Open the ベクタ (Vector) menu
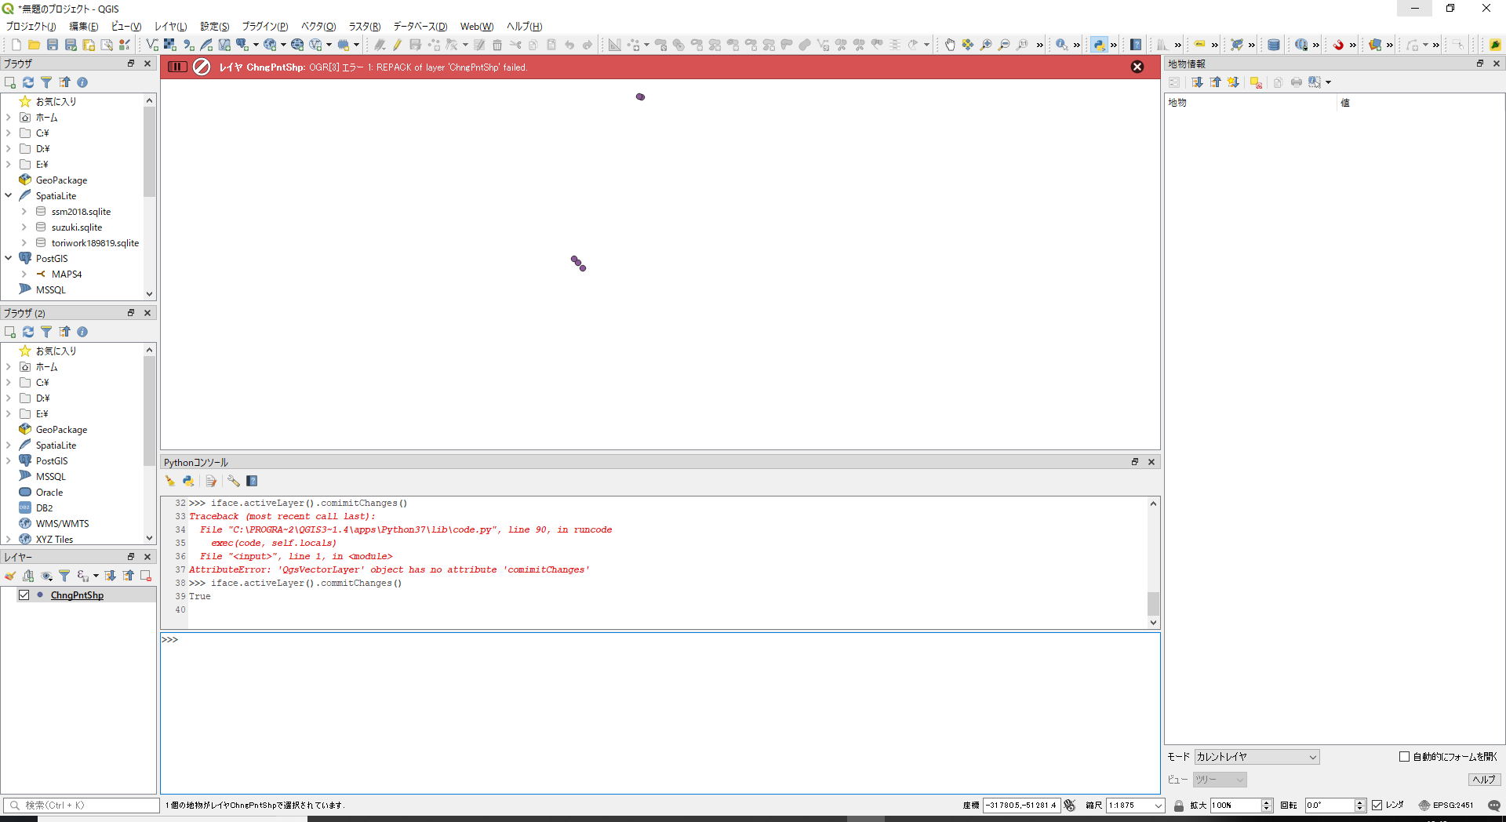Viewport: 1506px width, 822px height. pyautogui.click(x=318, y=27)
